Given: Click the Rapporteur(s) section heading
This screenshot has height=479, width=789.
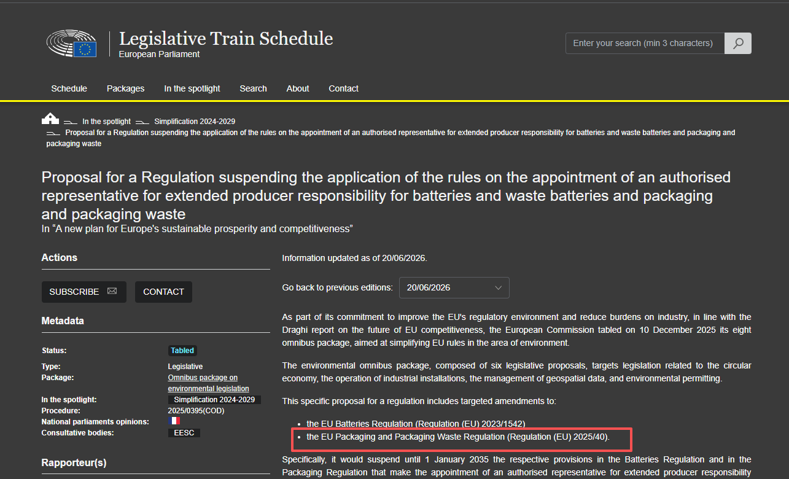Looking at the screenshot, I should pos(74,462).
